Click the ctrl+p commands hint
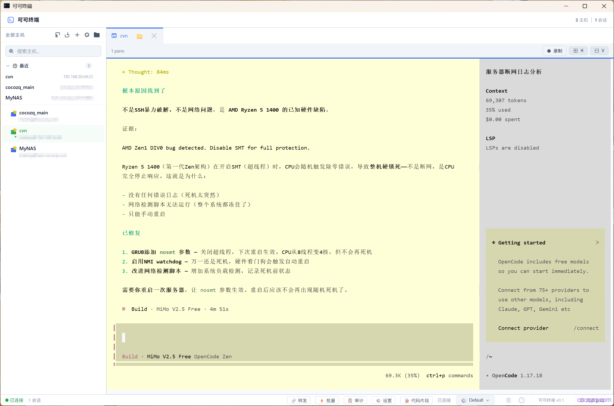Image resolution: width=614 pixels, height=406 pixels. pos(450,376)
